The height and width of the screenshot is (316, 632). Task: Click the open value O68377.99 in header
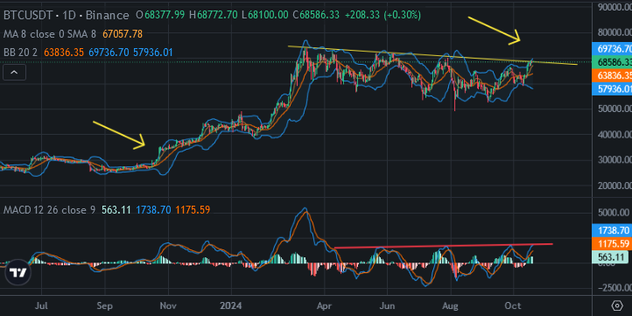(160, 15)
